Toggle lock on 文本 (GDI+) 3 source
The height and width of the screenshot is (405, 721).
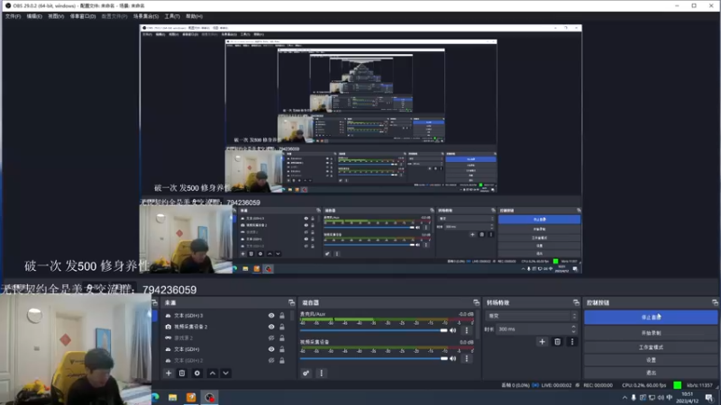tap(282, 316)
